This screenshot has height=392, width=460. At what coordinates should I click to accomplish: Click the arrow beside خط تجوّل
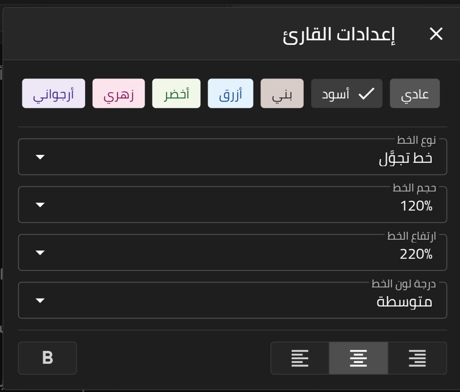40,157
